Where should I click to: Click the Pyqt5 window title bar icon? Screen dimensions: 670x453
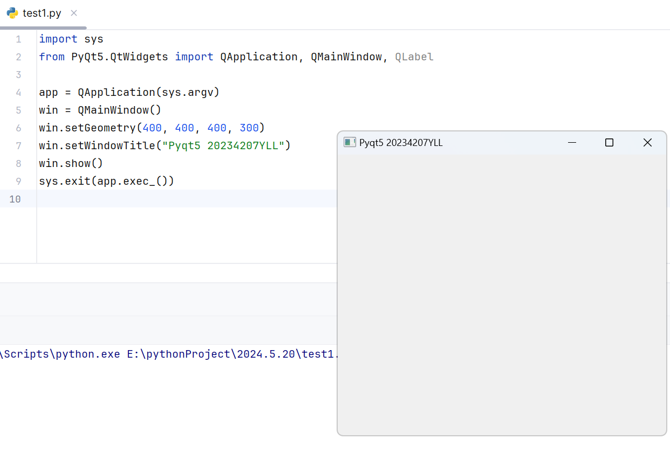[350, 142]
